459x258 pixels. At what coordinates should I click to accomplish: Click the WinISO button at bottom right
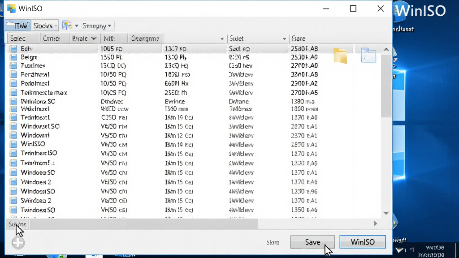click(x=362, y=242)
